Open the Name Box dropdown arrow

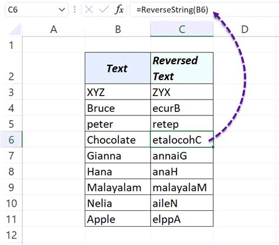coord(62,9)
